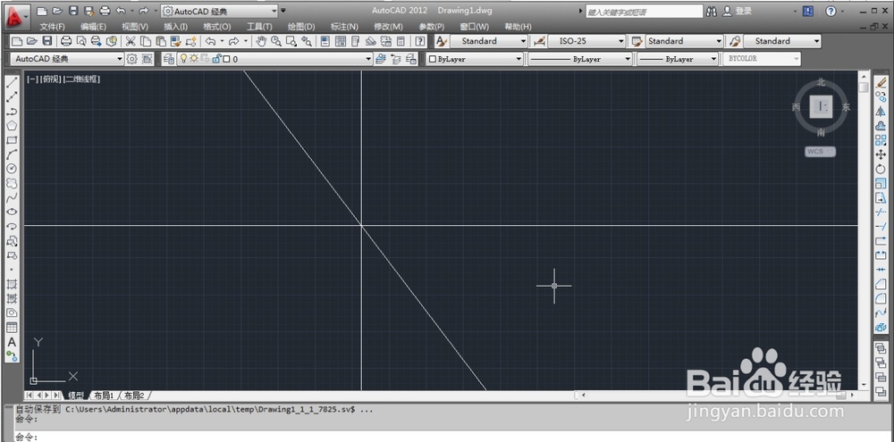Click the binoculars search icon
This screenshot has width=894, height=442.
(712, 11)
